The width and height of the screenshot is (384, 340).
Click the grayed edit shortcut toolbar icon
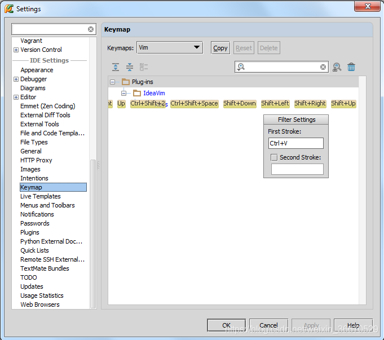click(144, 67)
